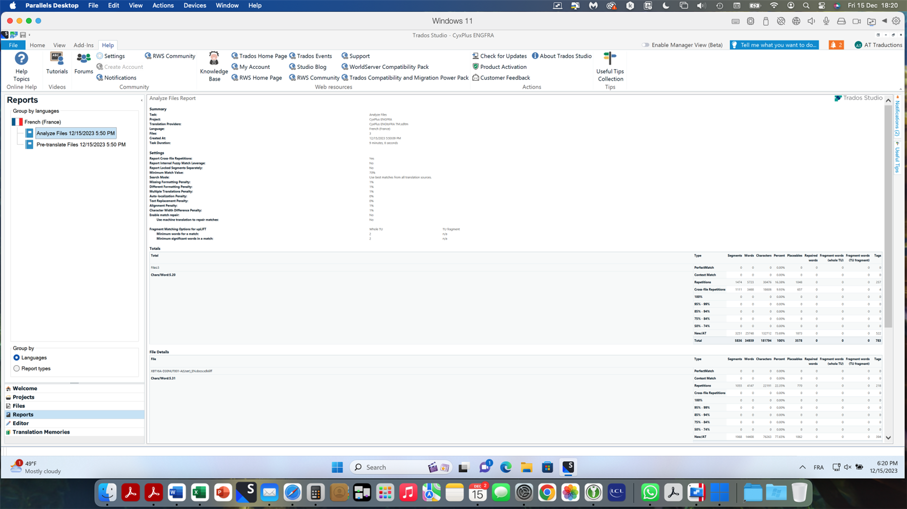Viewport: 907px width, 509px height.
Task: Switch to the Home ribbon tab
Action: click(x=37, y=45)
